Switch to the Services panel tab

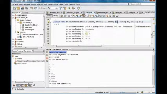click(x=25, y=13)
